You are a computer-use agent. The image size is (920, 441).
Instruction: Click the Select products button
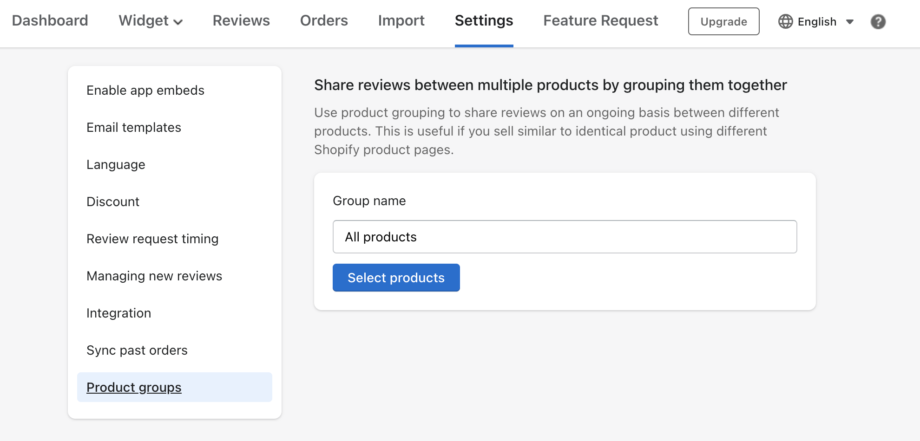pyautogui.click(x=396, y=278)
